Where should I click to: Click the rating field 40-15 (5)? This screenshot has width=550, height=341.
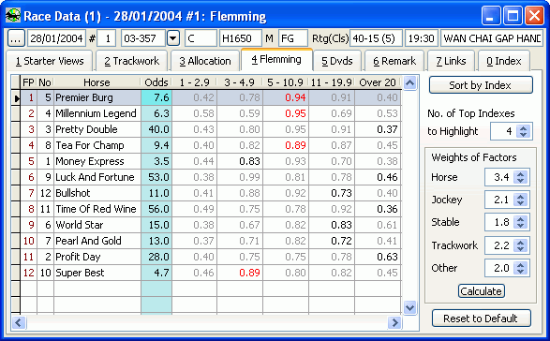coord(376,38)
